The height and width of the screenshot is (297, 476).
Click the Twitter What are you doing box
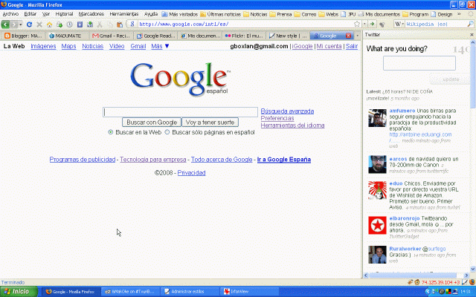[419, 63]
